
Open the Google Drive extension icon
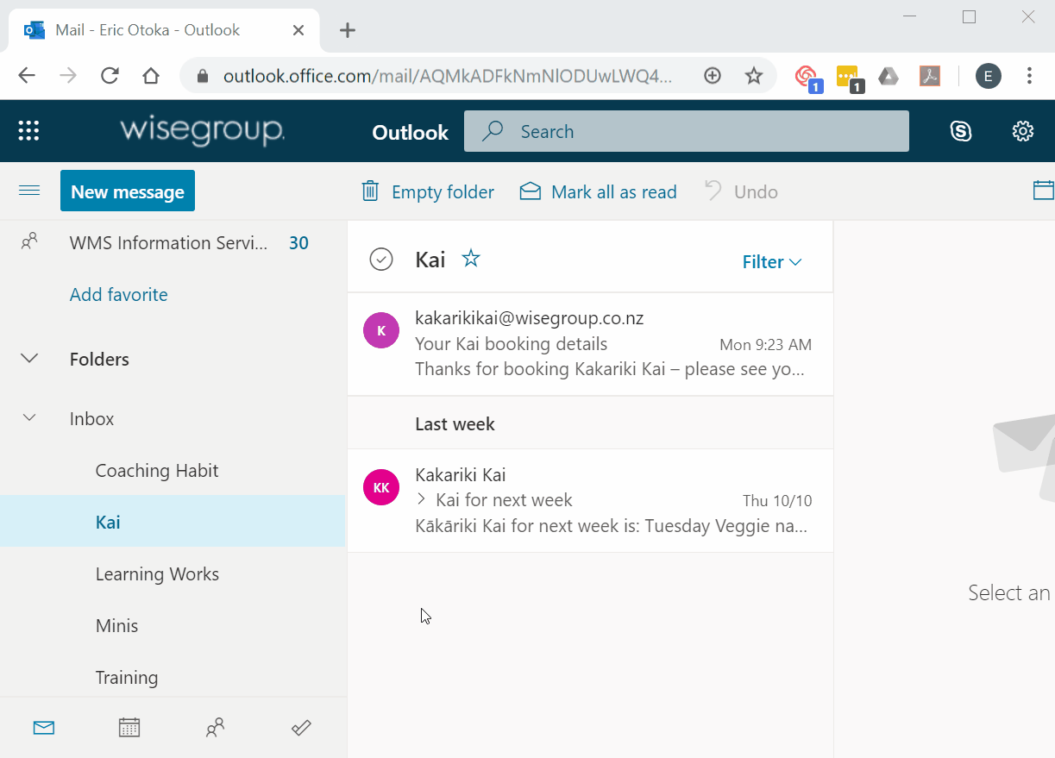pos(889,76)
